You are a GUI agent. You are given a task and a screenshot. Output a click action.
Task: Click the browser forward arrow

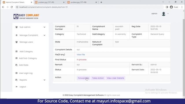pyautogui.click(x=8, y=7)
